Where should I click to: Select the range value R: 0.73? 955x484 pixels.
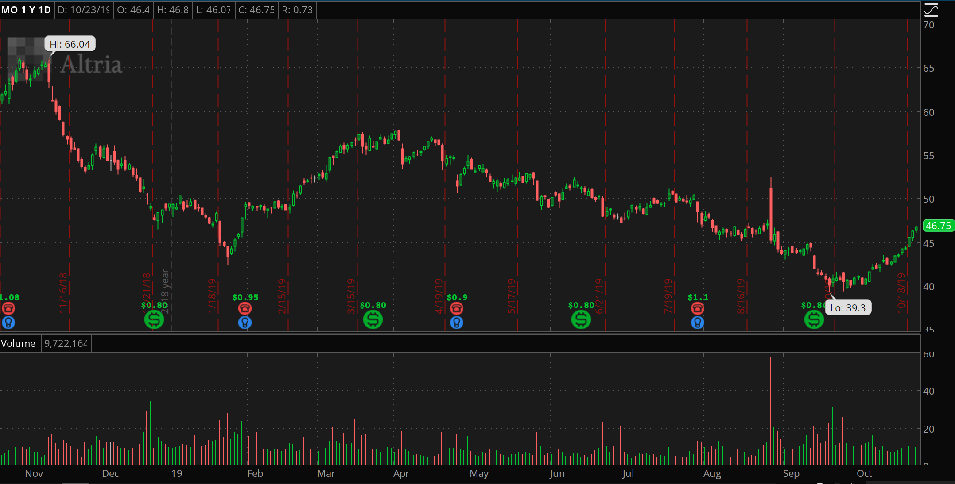click(x=297, y=10)
